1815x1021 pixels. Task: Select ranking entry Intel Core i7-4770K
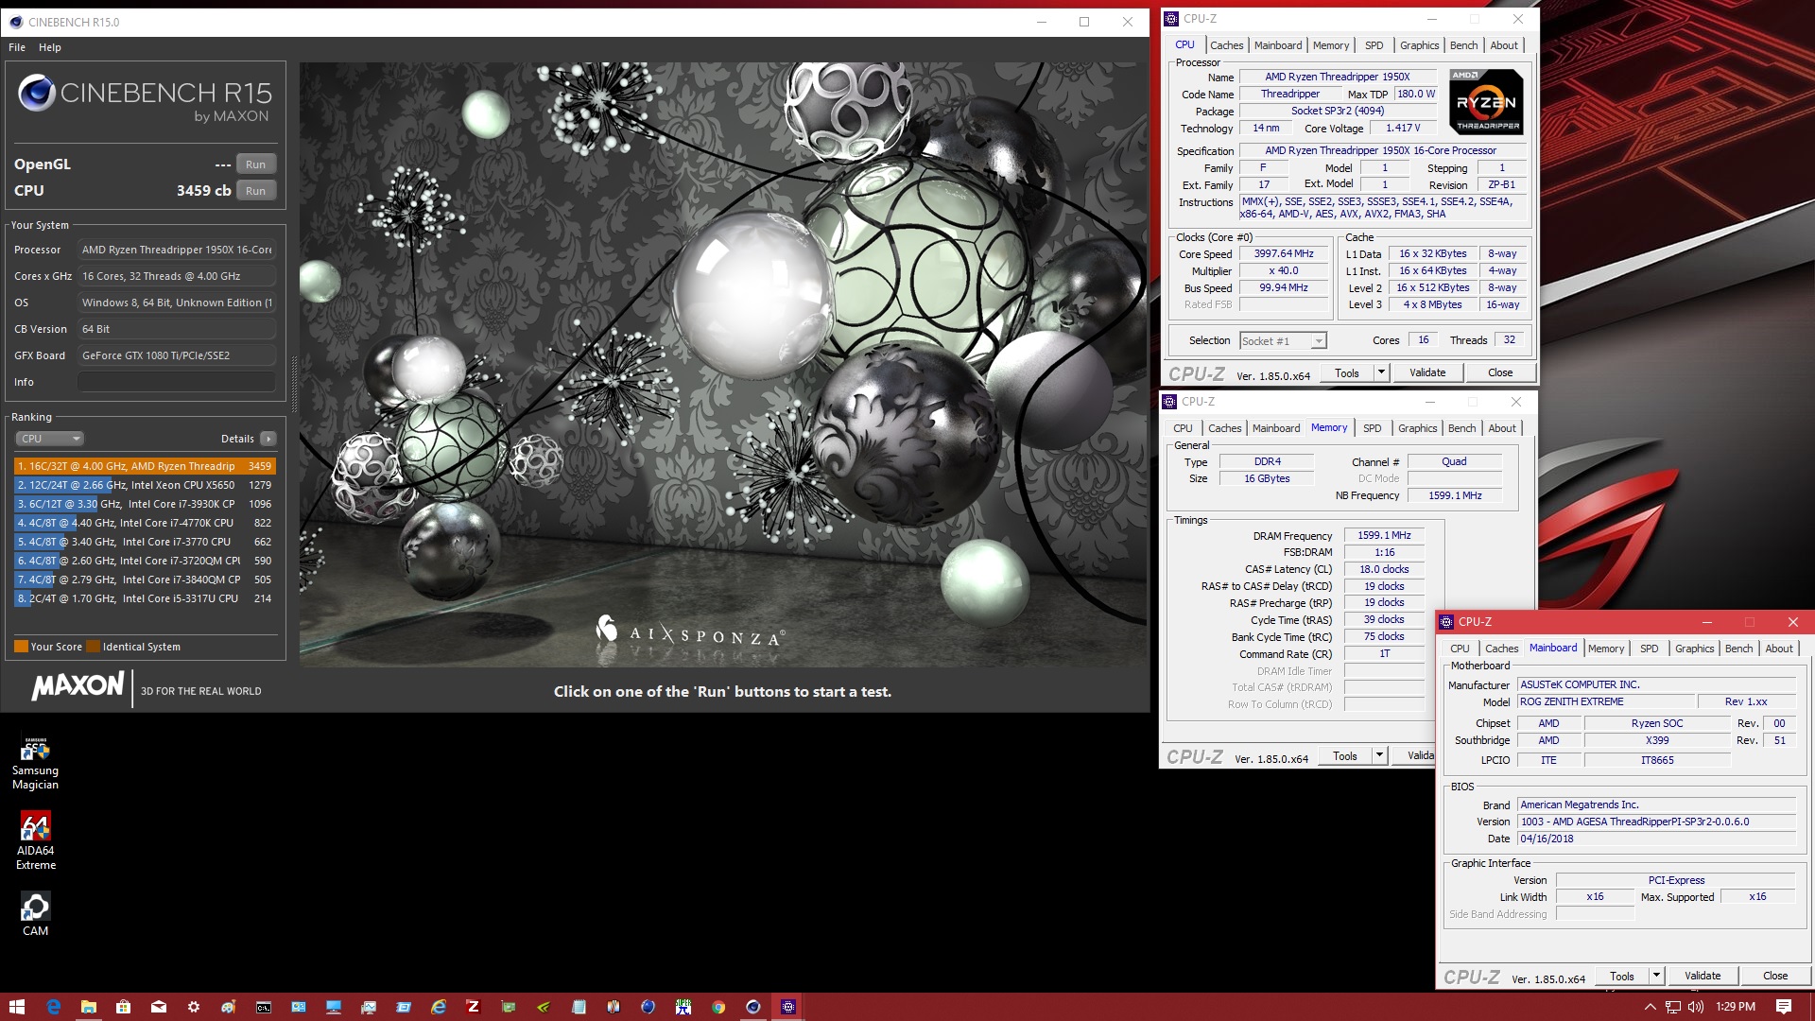point(145,523)
